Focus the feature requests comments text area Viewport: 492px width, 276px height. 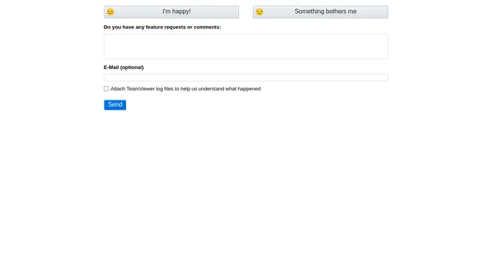click(x=246, y=46)
